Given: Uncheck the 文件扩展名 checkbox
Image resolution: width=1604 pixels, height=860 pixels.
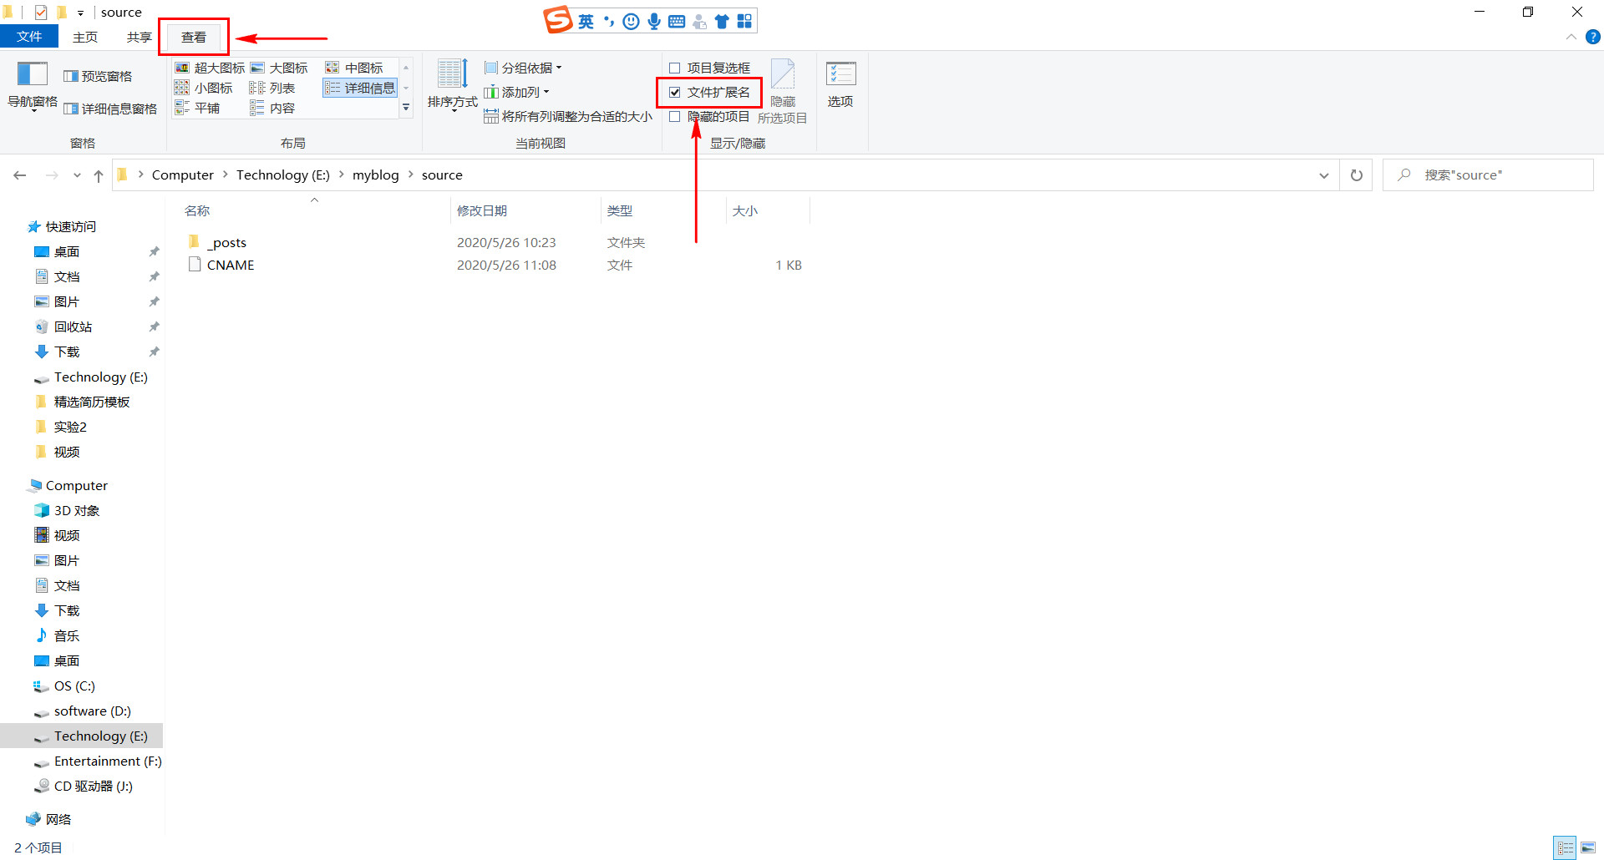Looking at the screenshot, I should click(674, 92).
